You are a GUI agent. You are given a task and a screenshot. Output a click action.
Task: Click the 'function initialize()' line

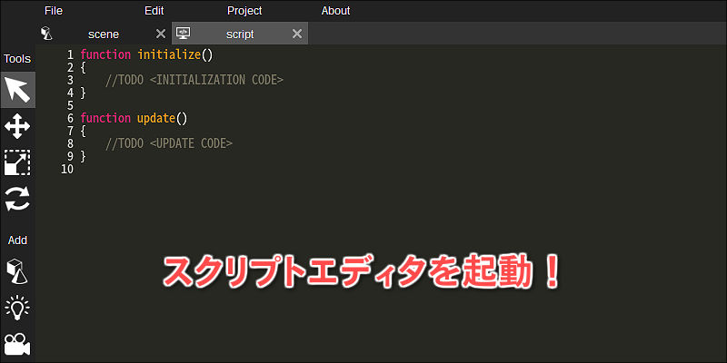coord(146,54)
